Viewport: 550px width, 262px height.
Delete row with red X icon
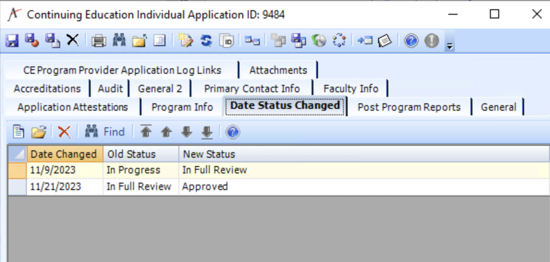(64, 132)
